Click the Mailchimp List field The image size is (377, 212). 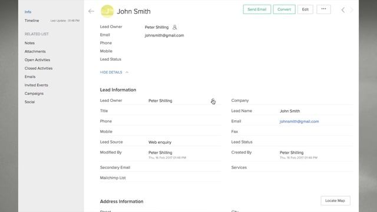point(160,178)
